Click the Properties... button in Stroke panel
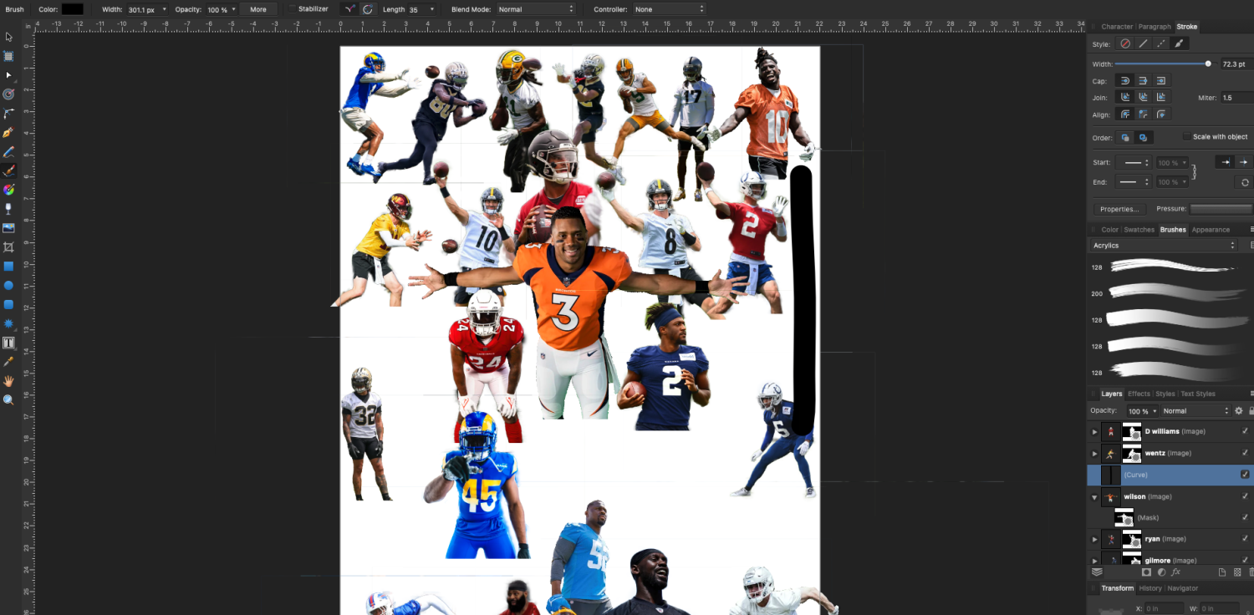The height and width of the screenshot is (615, 1254). point(1119,208)
